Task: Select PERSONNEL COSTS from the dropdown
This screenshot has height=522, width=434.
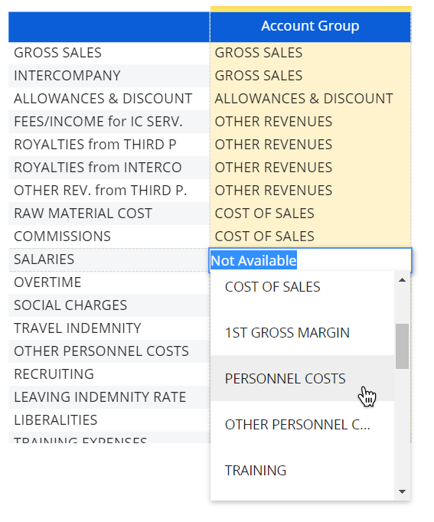Action: point(302,378)
